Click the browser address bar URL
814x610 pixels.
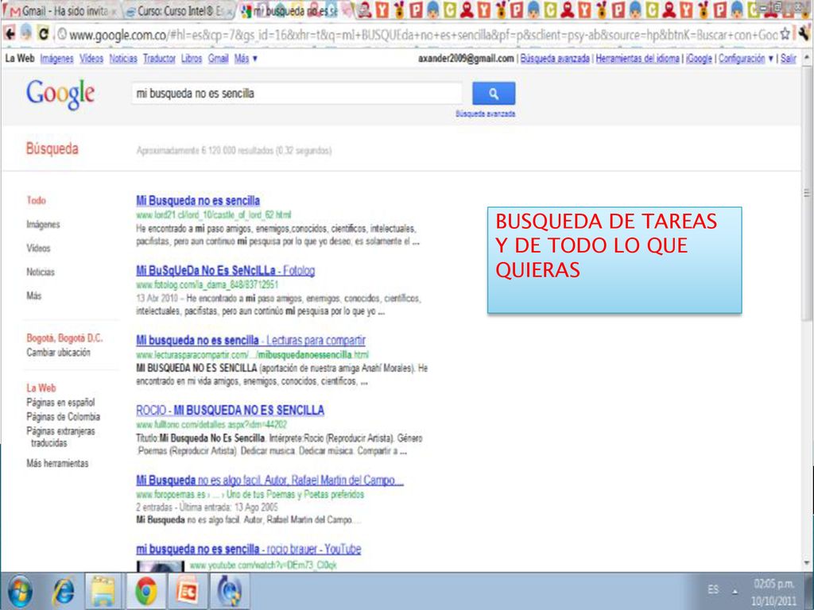pos(417,35)
